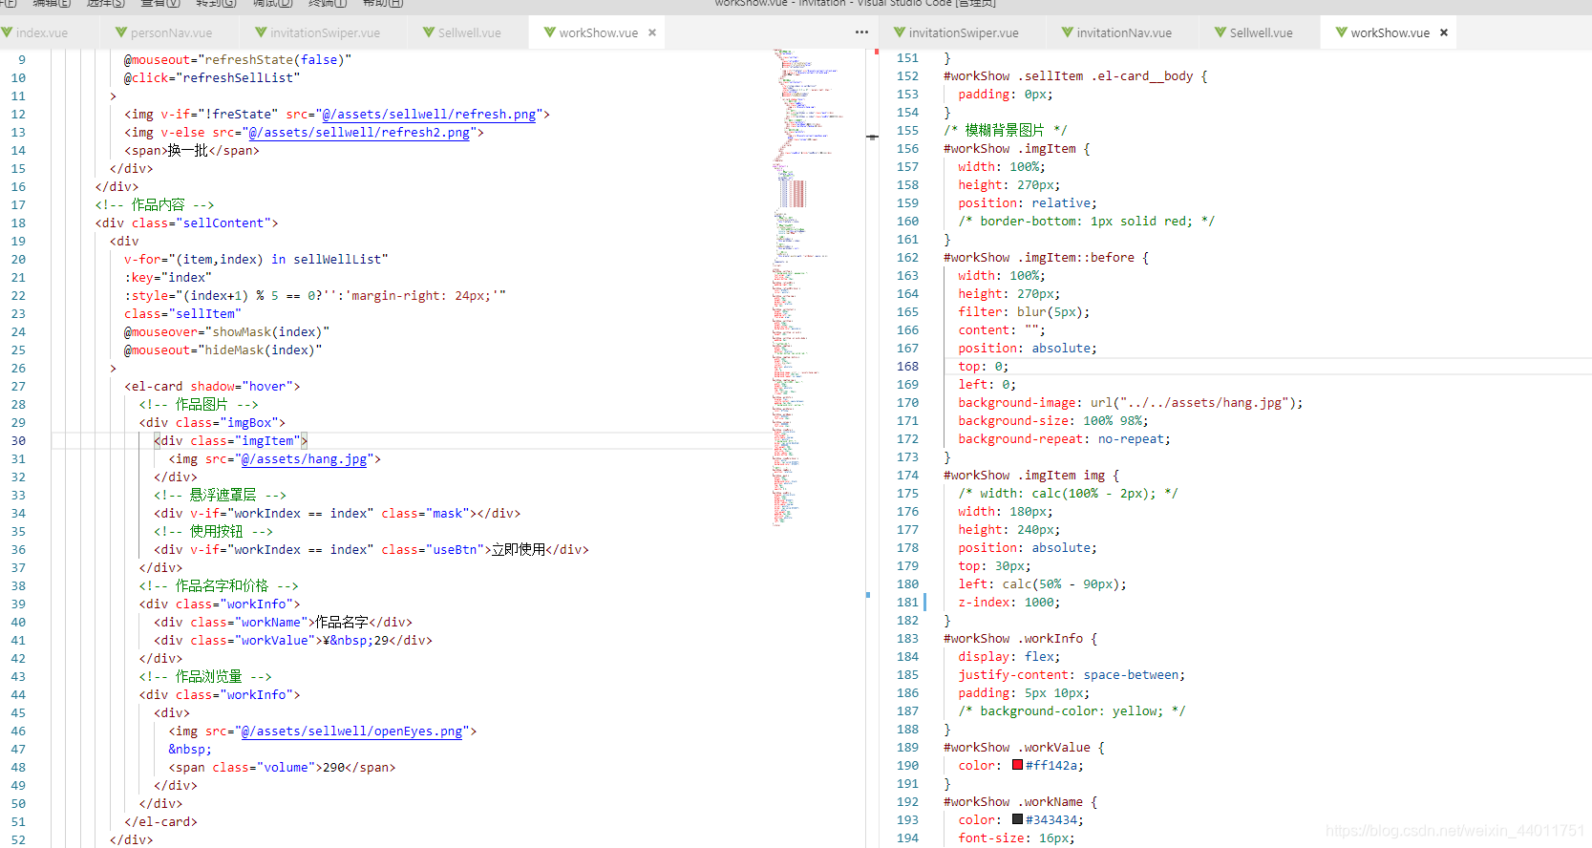Click the workValue price div line
1592x848 pixels.
[293, 641]
